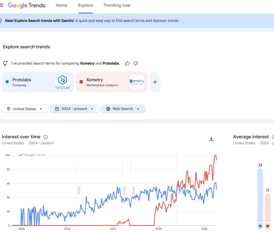Select the Protolabs search term card
The height and width of the screenshot is (232, 274).
tap(38, 82)
